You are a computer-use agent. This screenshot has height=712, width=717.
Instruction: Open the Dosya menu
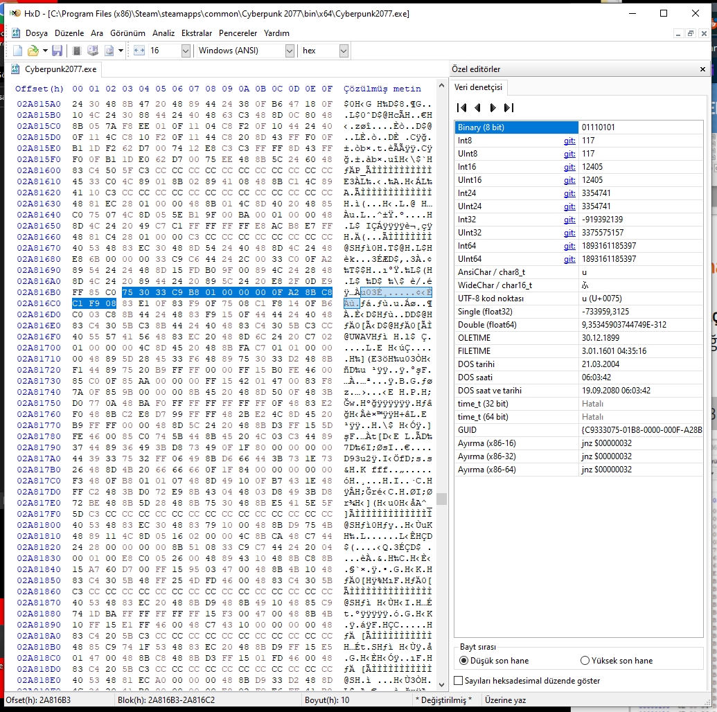37,33
